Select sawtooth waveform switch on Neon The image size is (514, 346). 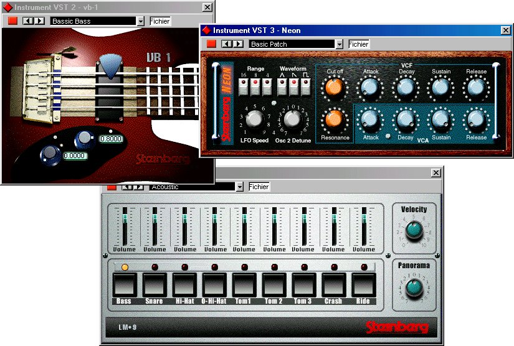293,86
